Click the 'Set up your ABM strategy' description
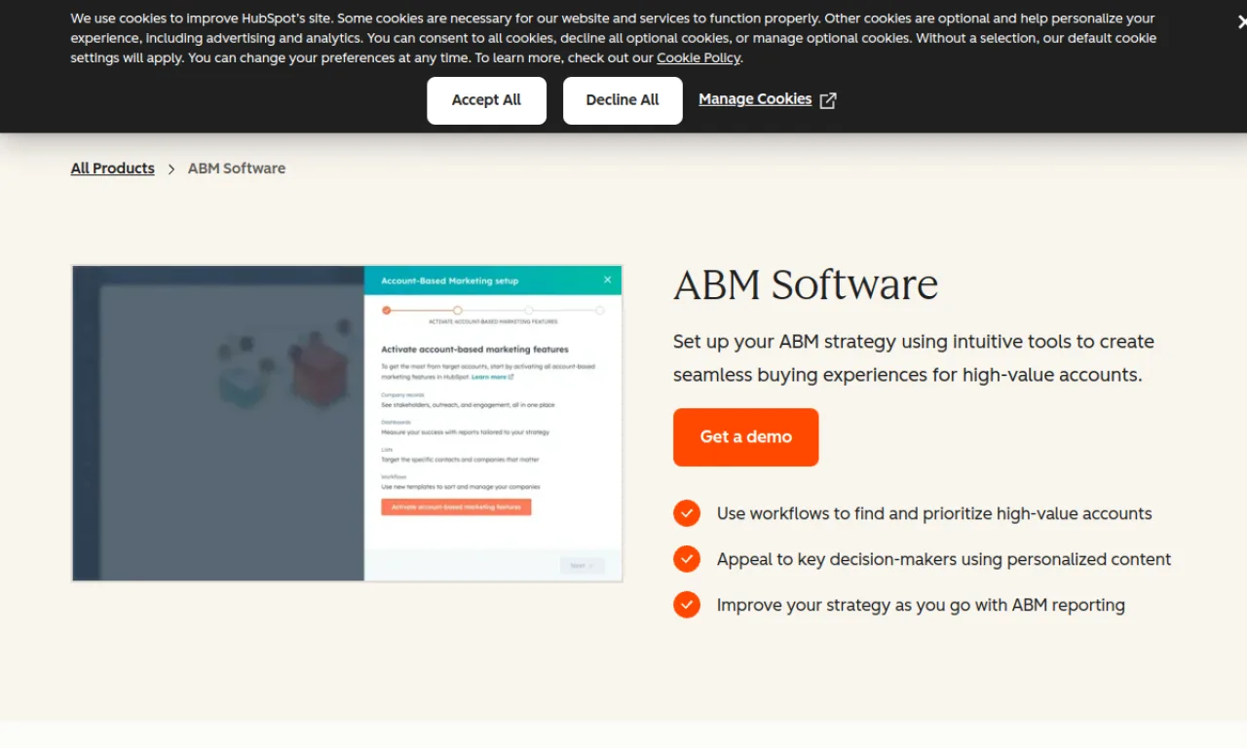Viewport: 1247px width, 748px height. (914, 358)
